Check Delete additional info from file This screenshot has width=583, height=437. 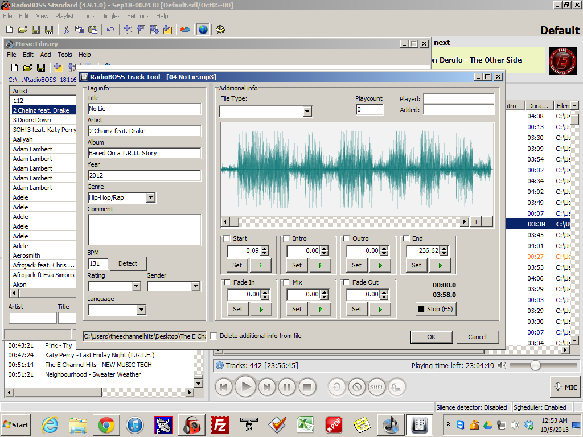click(214, 336)
